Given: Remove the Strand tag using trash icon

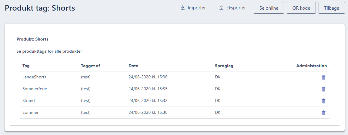Looking at the screenshot, I should point(323,101).
